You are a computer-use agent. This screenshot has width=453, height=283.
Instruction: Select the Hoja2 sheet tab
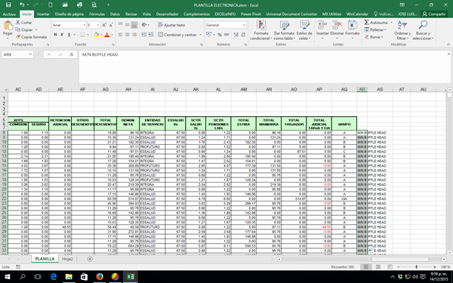[68, 259]
